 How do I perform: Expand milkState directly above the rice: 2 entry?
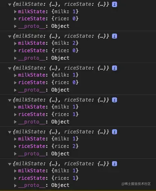click(x=15, y=139)
